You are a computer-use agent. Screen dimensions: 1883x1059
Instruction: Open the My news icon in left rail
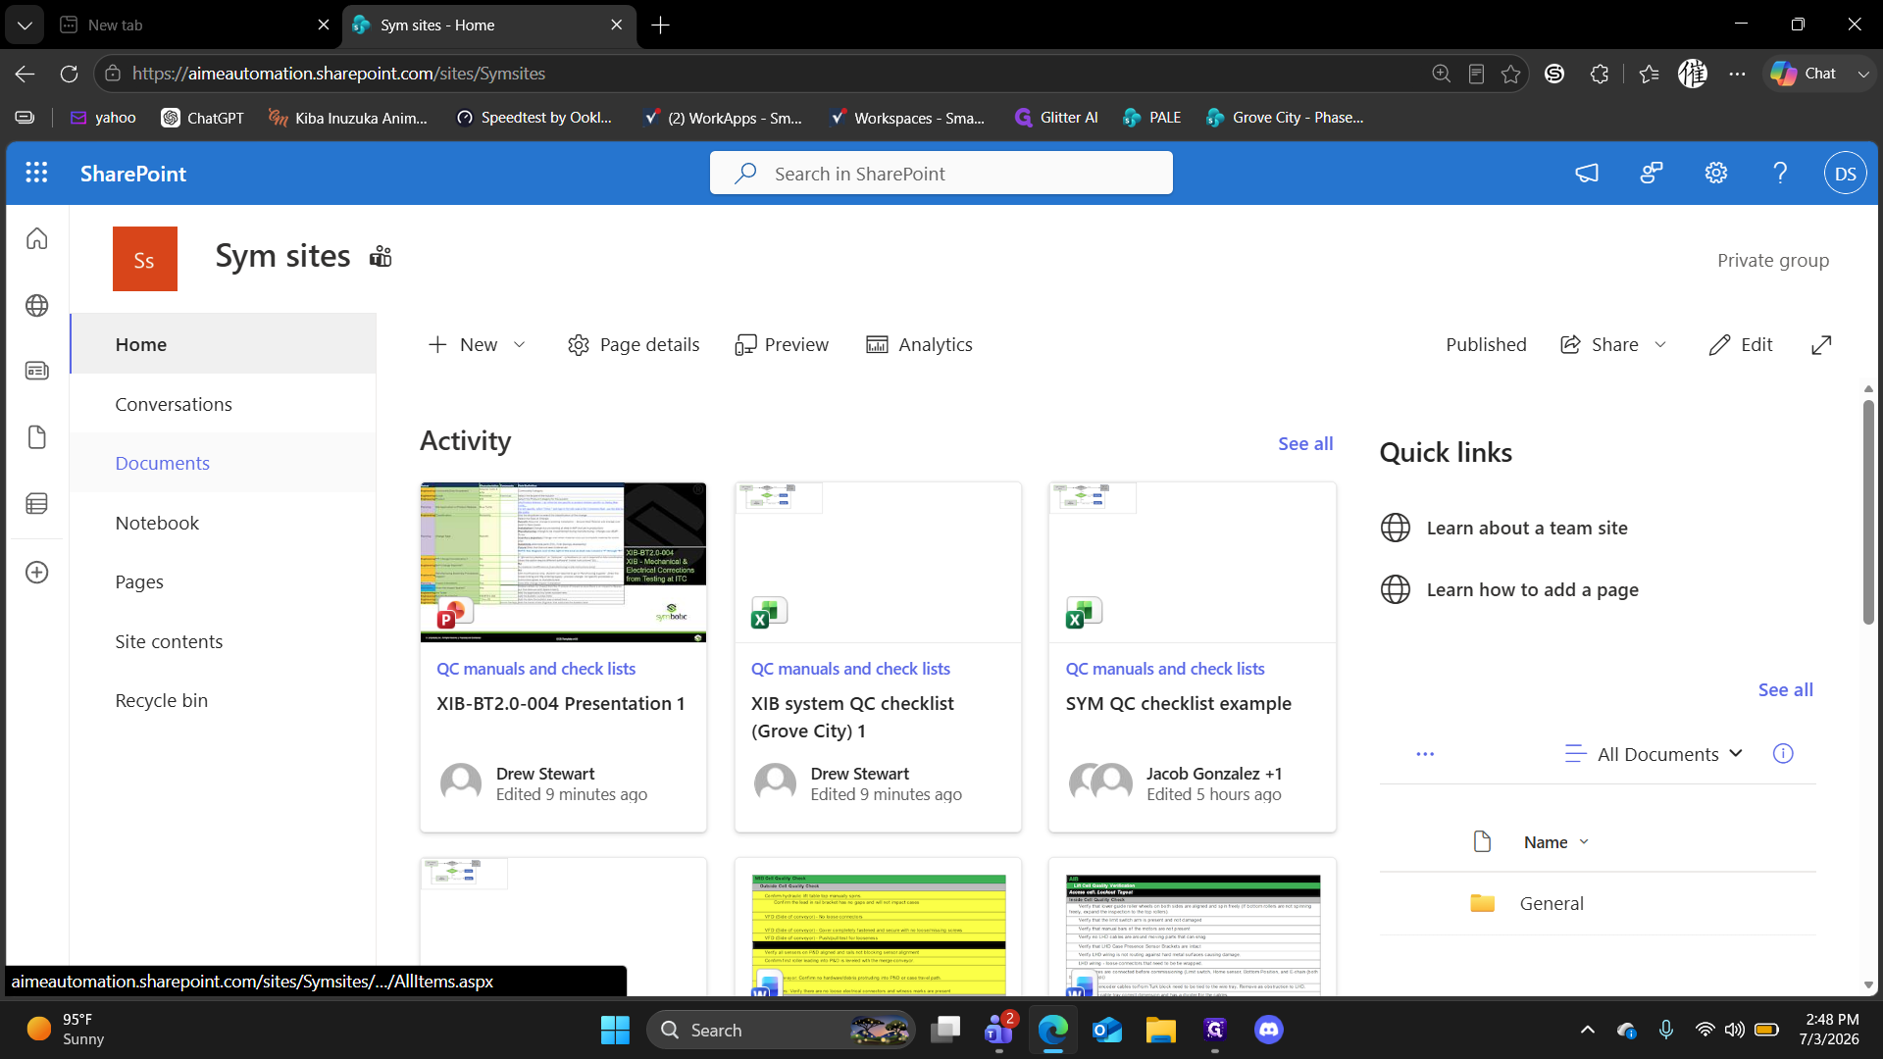[37, 371]
